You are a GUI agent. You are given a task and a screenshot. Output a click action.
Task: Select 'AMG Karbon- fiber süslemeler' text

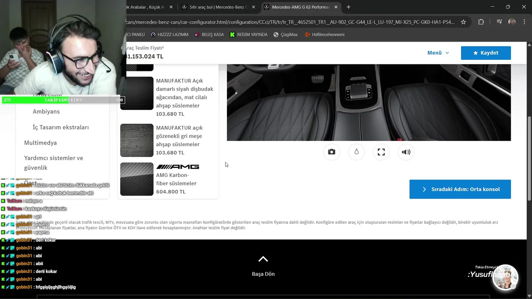click(176, 179)
